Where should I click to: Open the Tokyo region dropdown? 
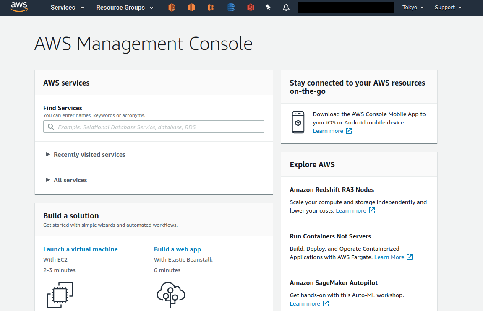[x=413, y=7]
